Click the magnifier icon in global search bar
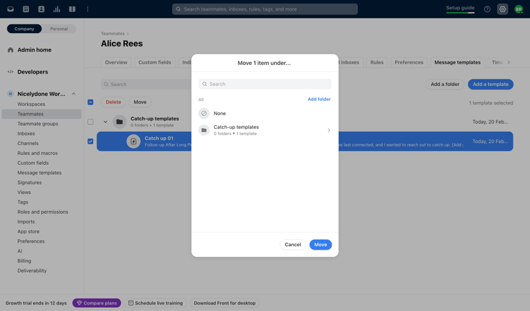530x311 pixels. [178, 9]
